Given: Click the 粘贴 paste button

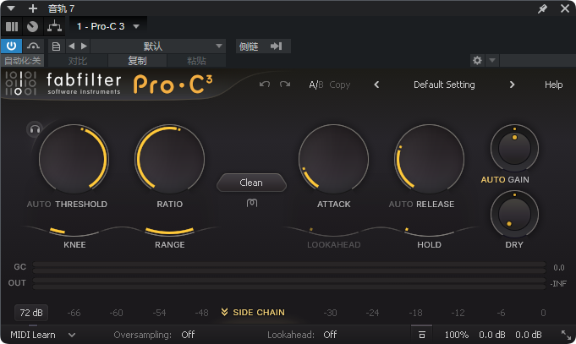Looking at the screenshot, I should pos(196,61).
